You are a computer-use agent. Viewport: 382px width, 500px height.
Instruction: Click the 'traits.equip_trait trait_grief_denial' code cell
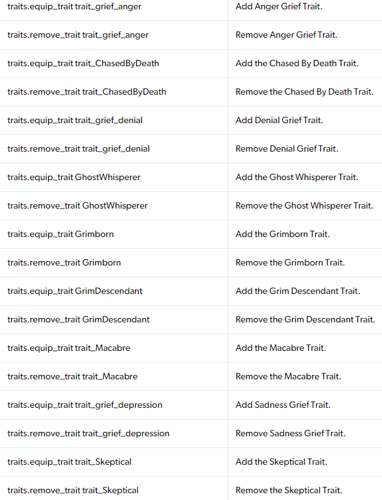(x=75, y=121)
